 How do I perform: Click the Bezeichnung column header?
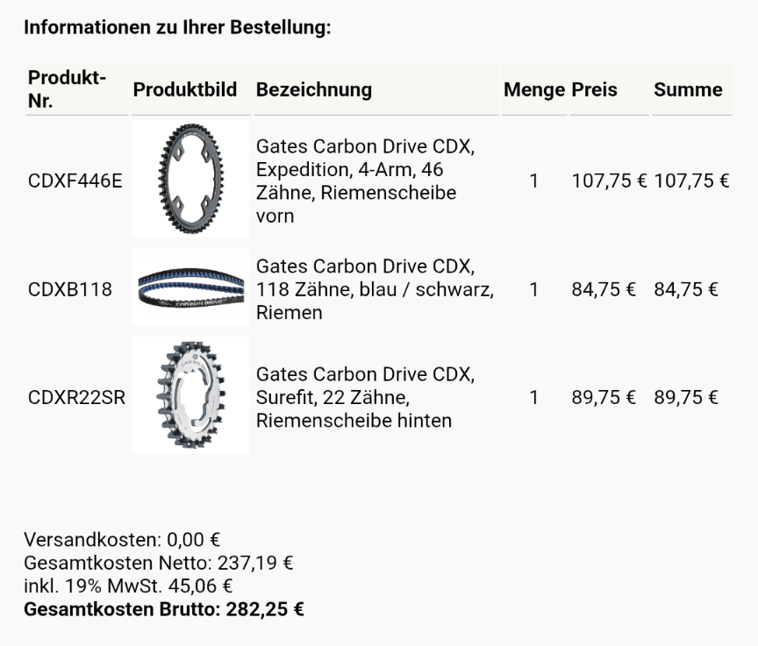click(314, 89)
